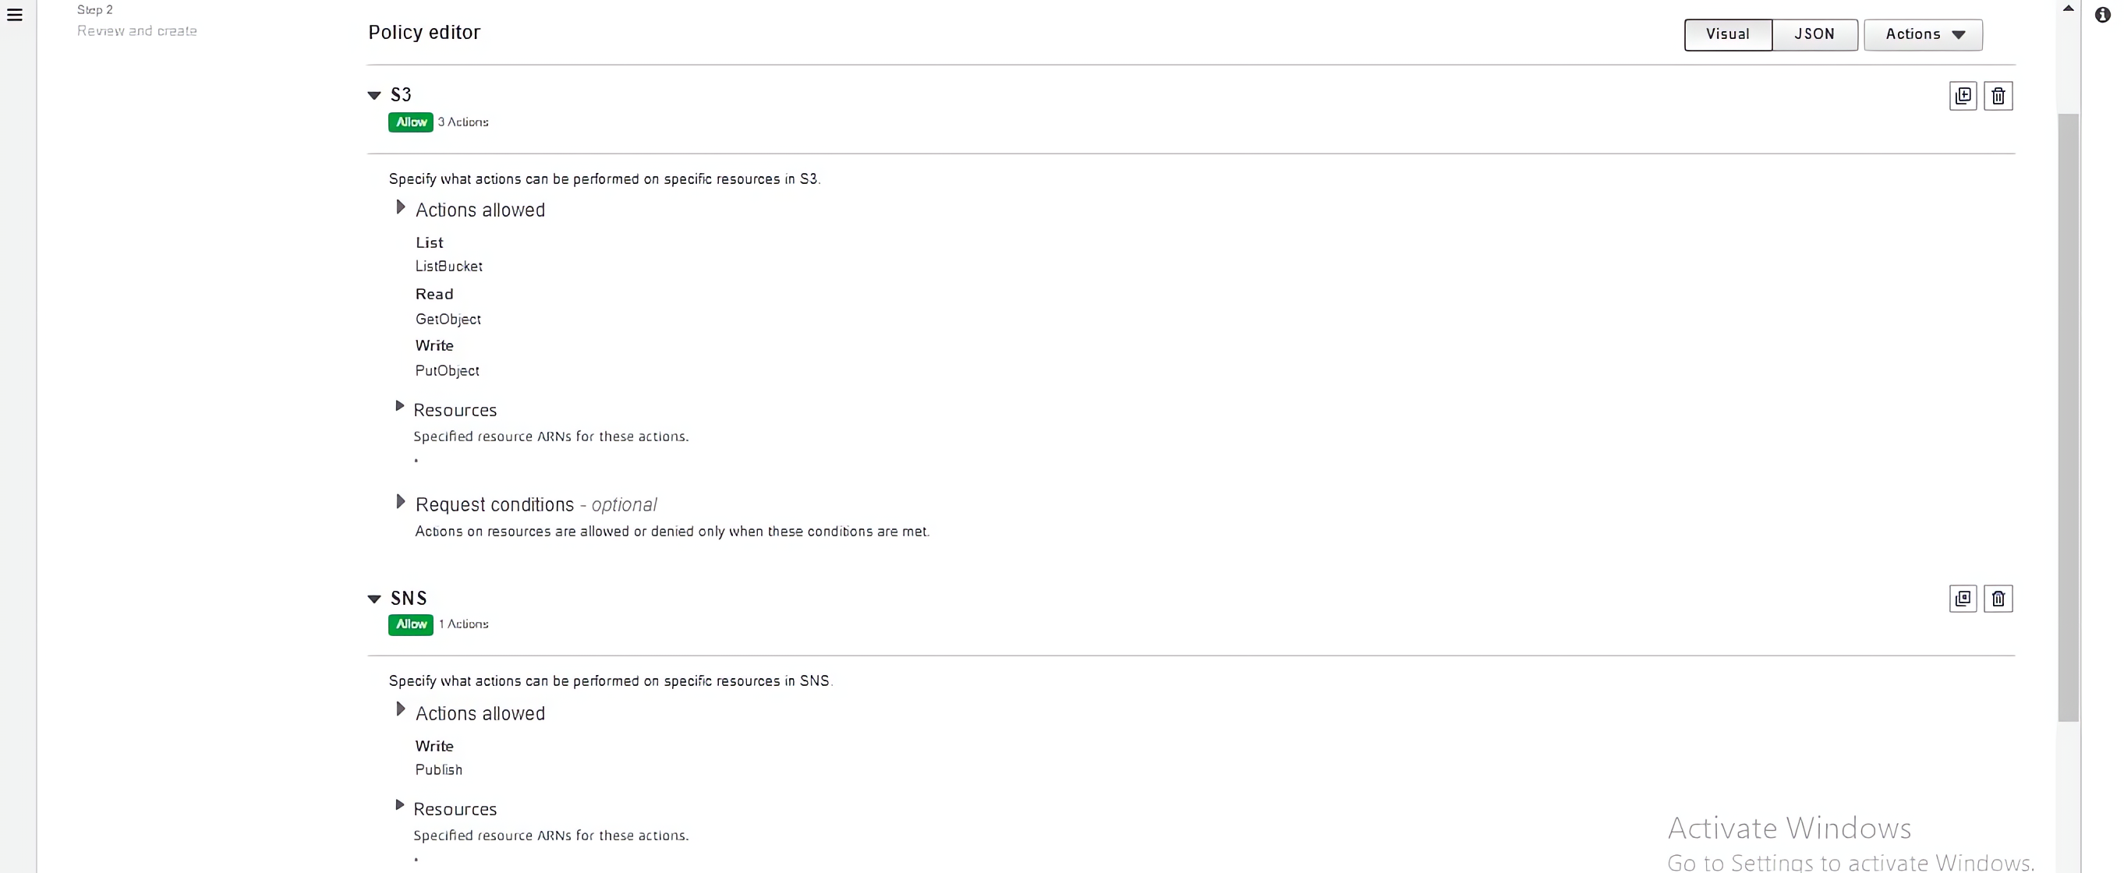Open the Actions dropdown menu
2124x873 pixels.
tap(1923, 34)
